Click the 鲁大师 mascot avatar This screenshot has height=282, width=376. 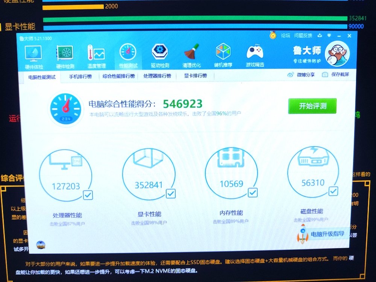[x=337, y=54]
